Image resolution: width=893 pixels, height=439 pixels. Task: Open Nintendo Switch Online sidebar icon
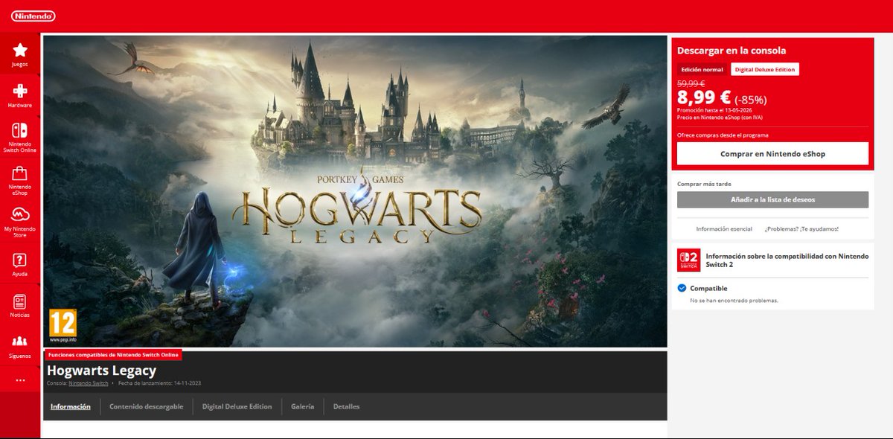pos(20,129)
